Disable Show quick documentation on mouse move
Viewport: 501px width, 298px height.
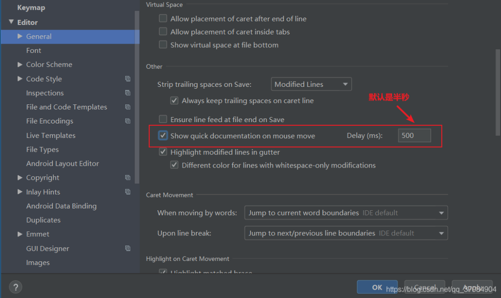[163, 135]
